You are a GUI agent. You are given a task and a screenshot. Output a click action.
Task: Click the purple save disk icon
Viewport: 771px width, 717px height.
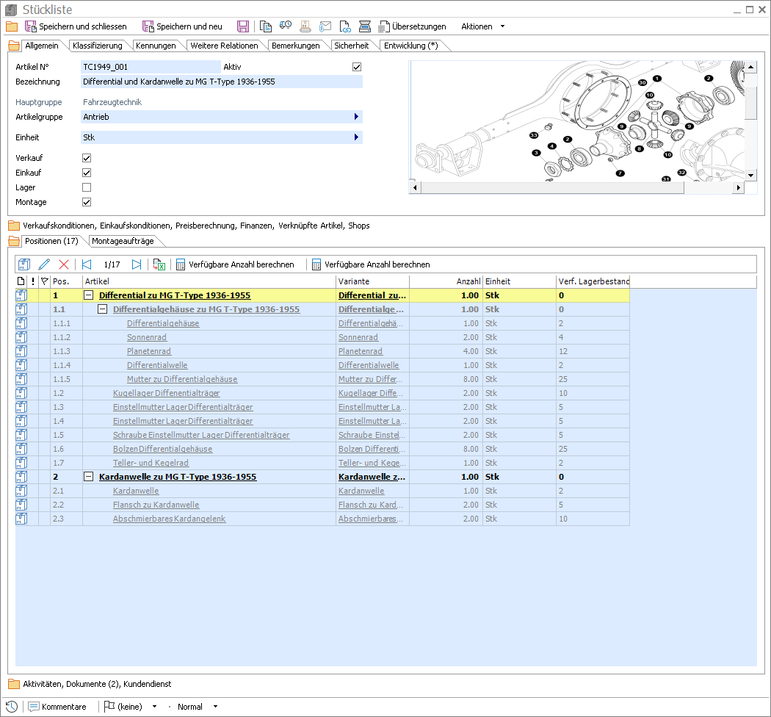click(x=243, y=26)
